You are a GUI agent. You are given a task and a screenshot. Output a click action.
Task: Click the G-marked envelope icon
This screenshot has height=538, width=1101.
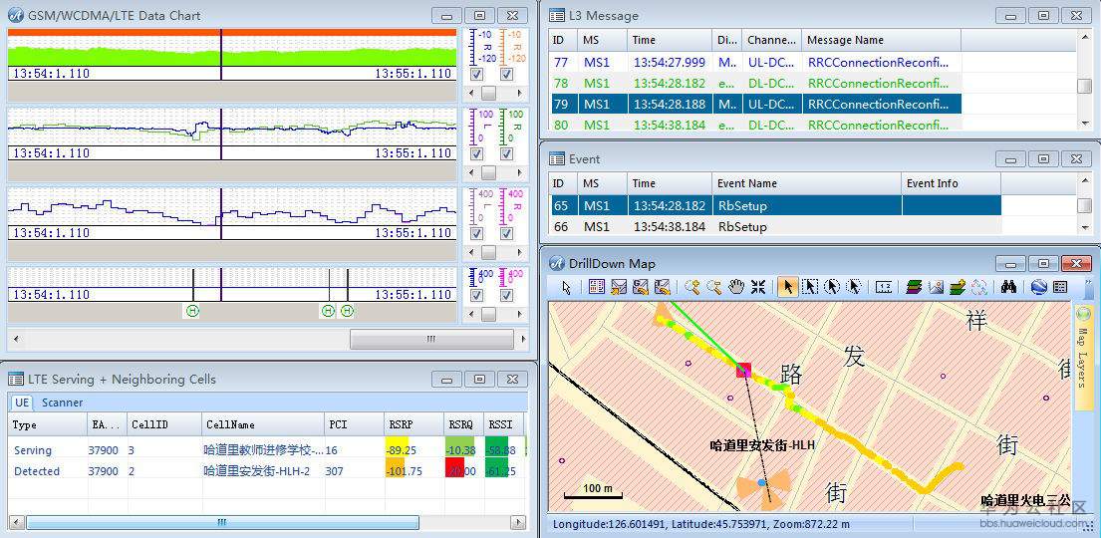(x=640, y=287)
